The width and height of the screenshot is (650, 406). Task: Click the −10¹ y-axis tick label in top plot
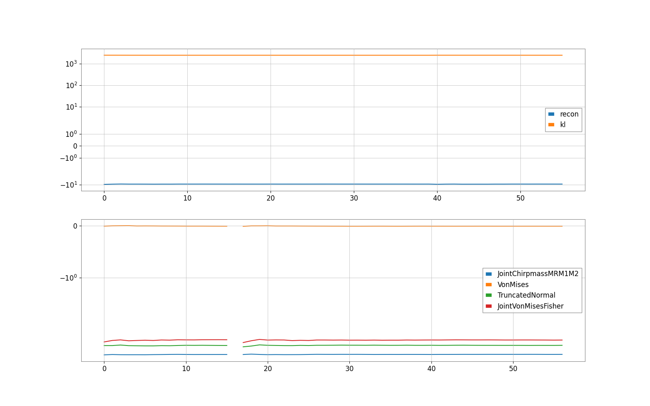coord(68,185)
